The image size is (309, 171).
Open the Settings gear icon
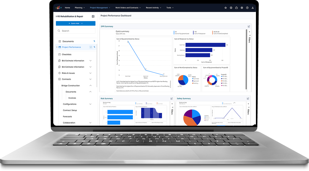(242, 8)
